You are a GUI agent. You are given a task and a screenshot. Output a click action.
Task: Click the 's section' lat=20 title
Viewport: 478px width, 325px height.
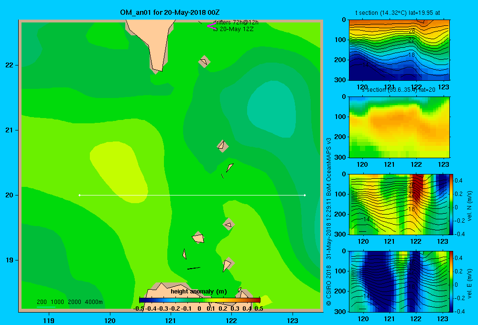click(x=399, y=90)
